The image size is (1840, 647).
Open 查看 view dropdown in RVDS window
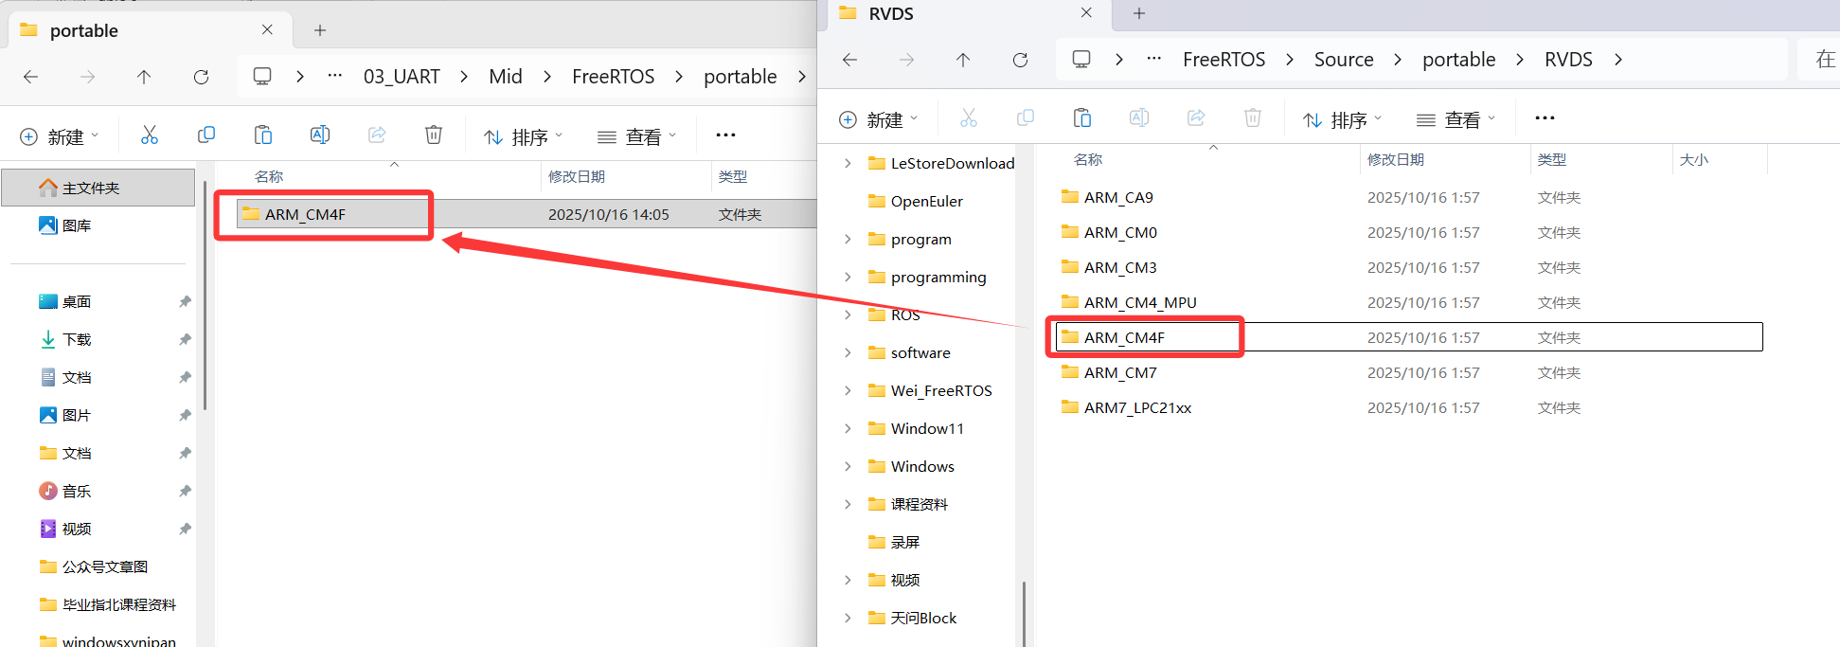(1456, 119)
